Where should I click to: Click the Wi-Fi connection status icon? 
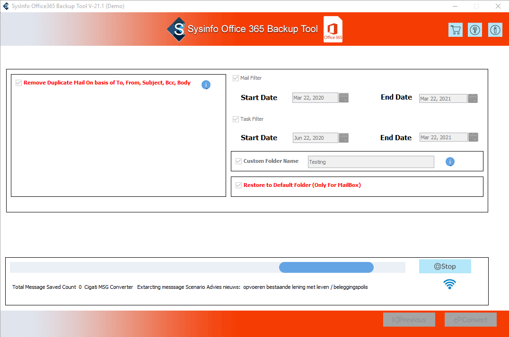point(449,284)
